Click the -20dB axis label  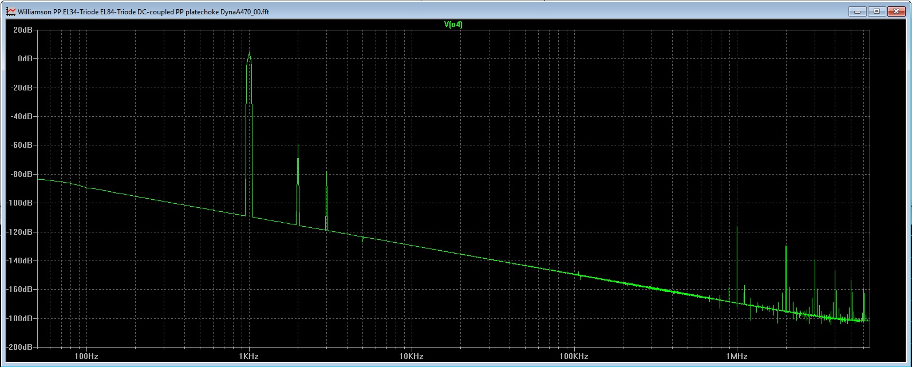[21, 88]
